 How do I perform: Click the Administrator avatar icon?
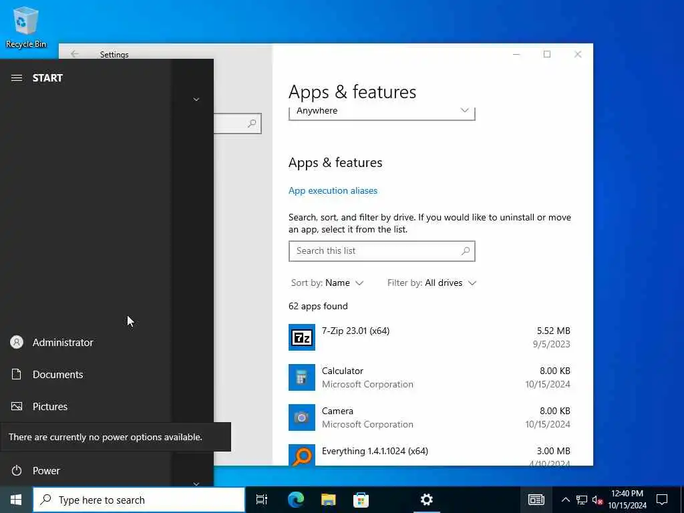click(x=17, y=343)
